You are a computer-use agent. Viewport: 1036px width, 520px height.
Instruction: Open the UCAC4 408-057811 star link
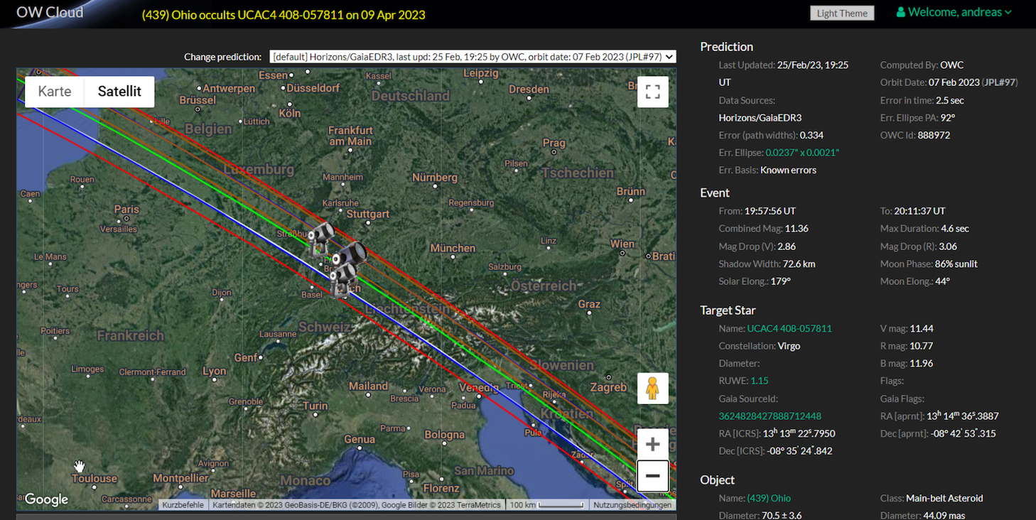pyautogui.click(x=789, y=328)
